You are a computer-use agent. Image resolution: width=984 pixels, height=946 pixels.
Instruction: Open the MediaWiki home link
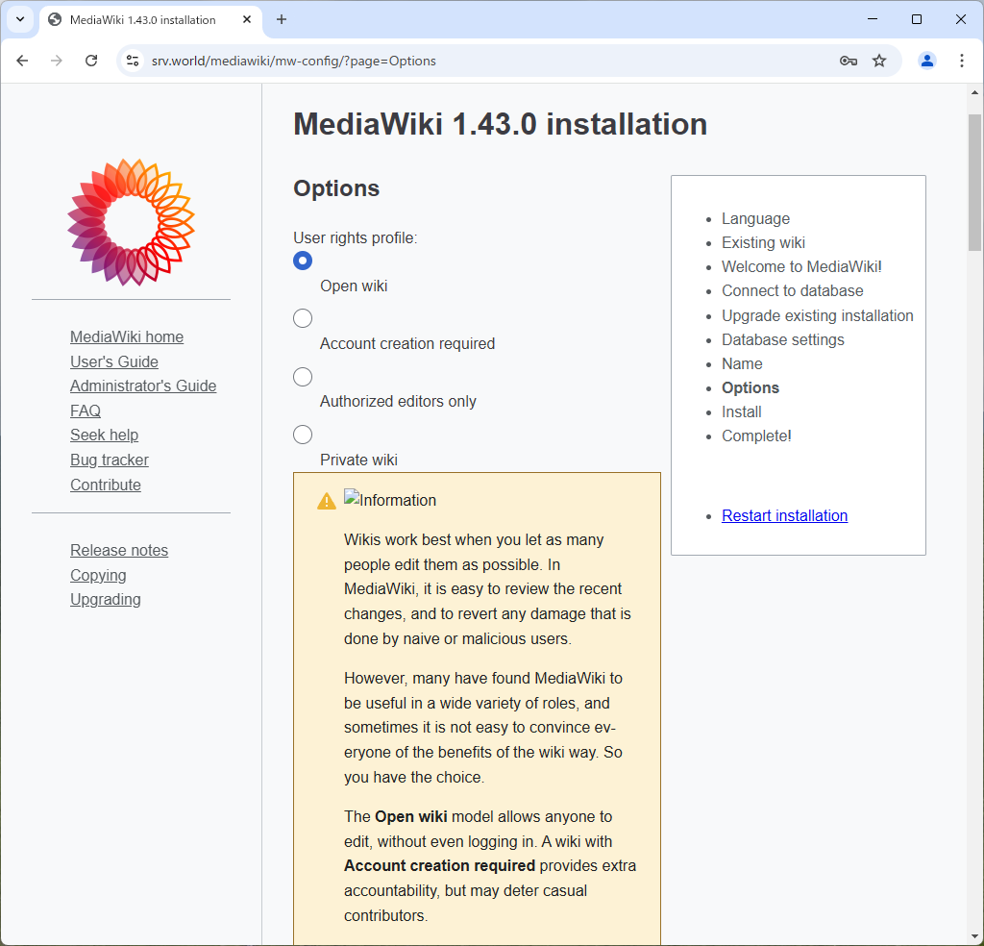[127, 337]
